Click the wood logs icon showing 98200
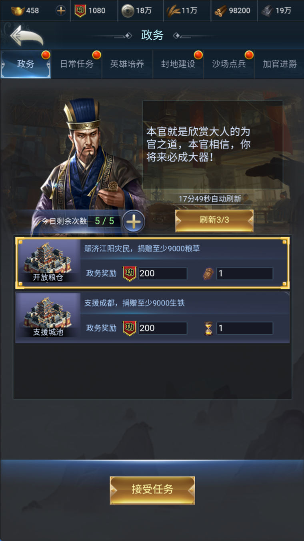304x541 pixels. click(x=220, y=11)
